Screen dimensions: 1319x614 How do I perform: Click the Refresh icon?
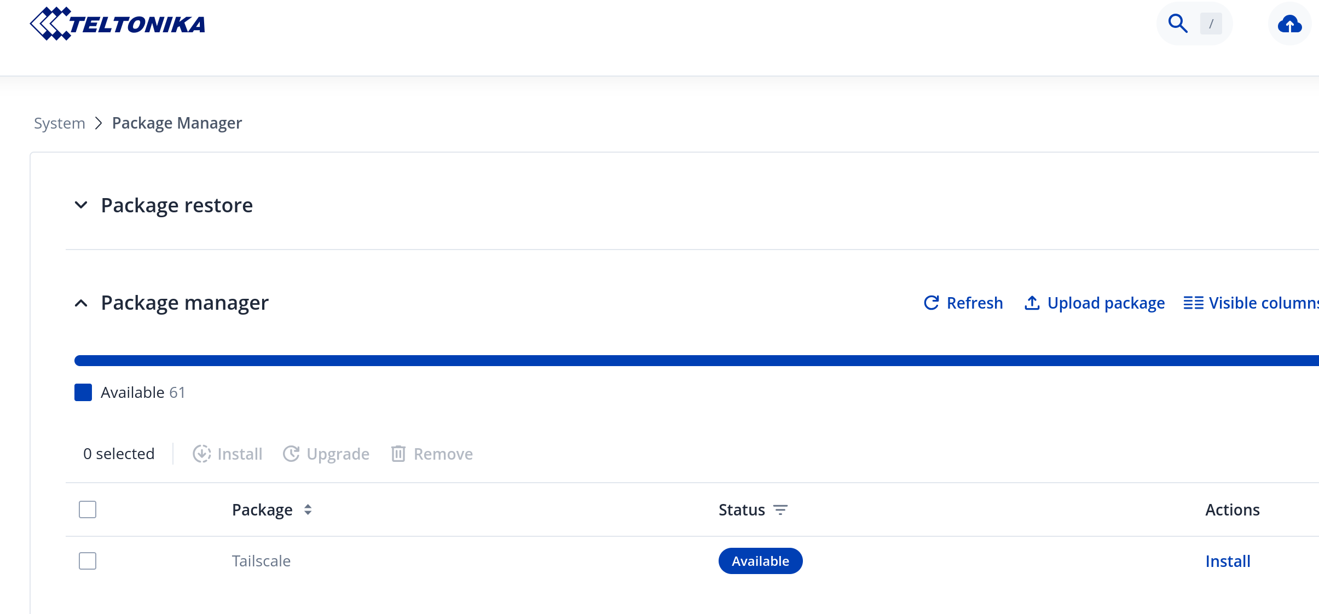pos(931,303)
